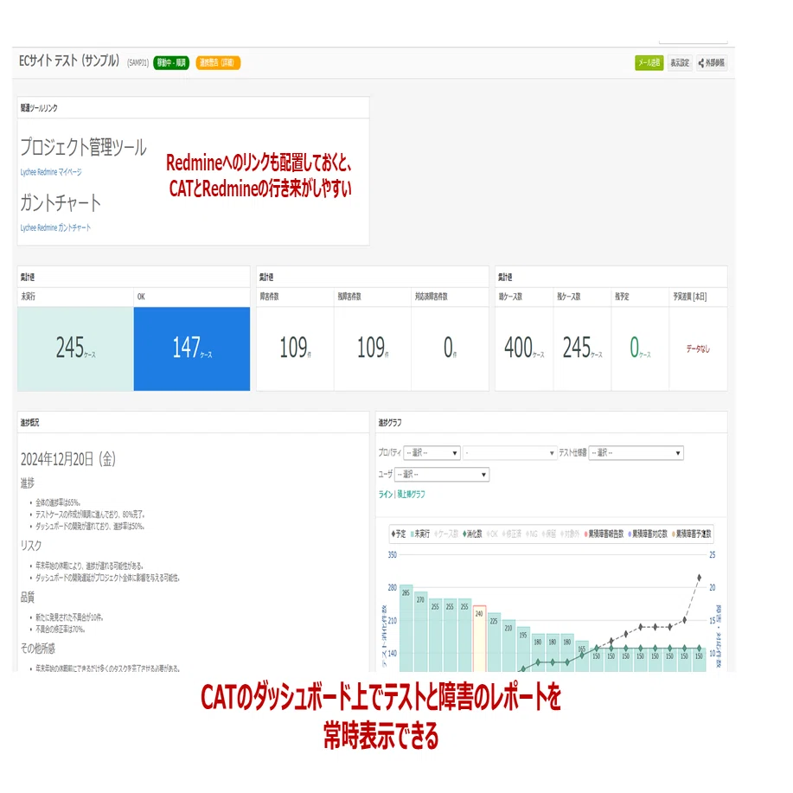This screenshot has width=793, height=793.
Task: Click the ECサイト テスト (サンプル) project title
Action: click(x=69, y=61)
